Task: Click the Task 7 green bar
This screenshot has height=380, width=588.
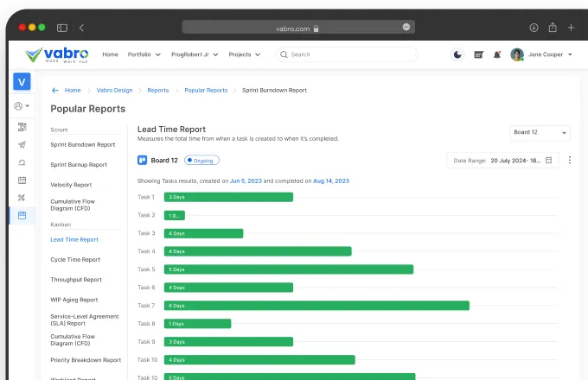Action: (x=316, y=305)
